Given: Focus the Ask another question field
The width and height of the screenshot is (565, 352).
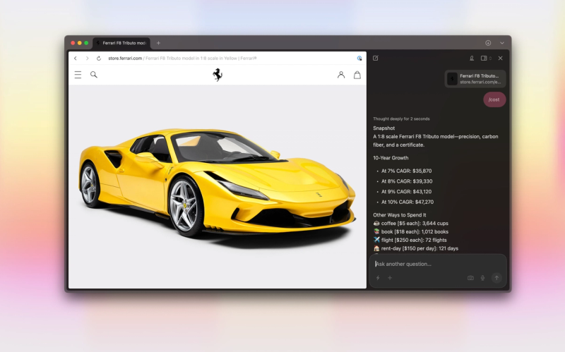Looking at the screenshot, I should (x=438, y=264).
